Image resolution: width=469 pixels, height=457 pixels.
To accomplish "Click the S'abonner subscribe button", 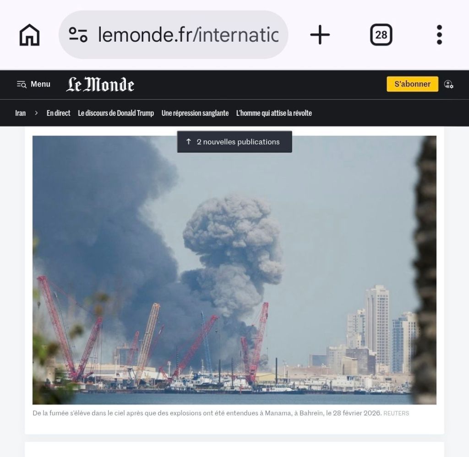I will (x=412, y=84).
